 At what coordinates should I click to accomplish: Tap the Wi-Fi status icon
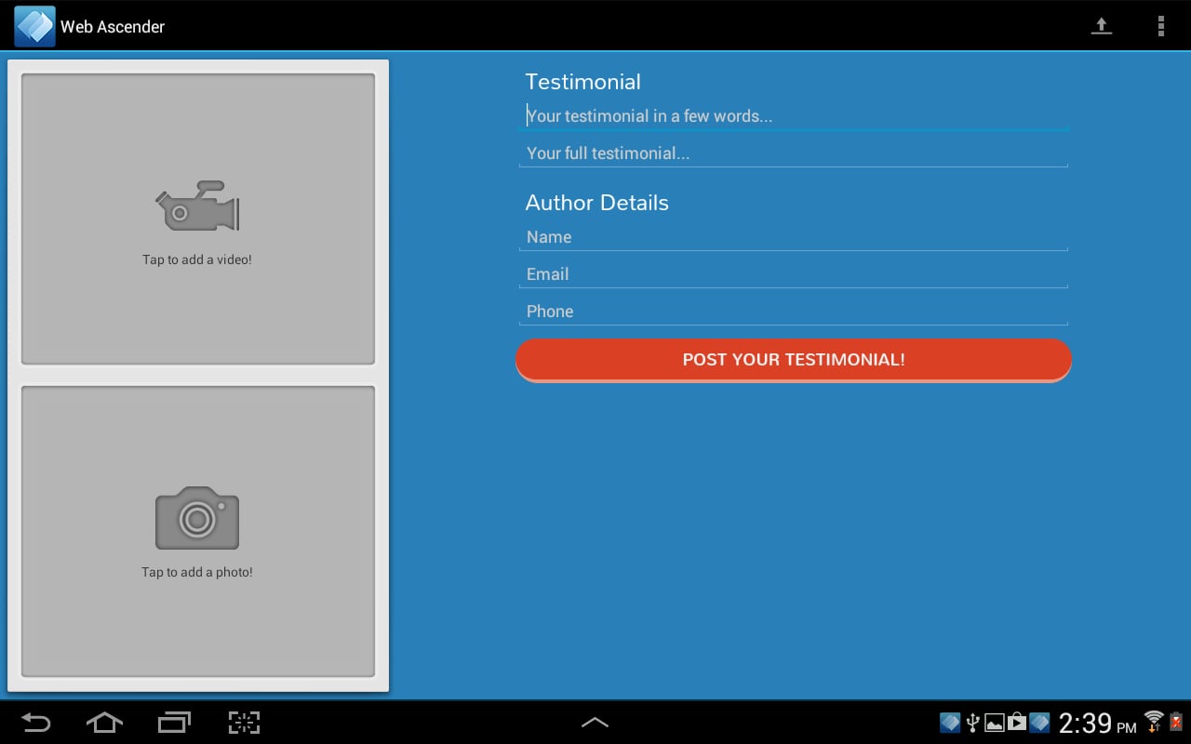(1154, 721)
